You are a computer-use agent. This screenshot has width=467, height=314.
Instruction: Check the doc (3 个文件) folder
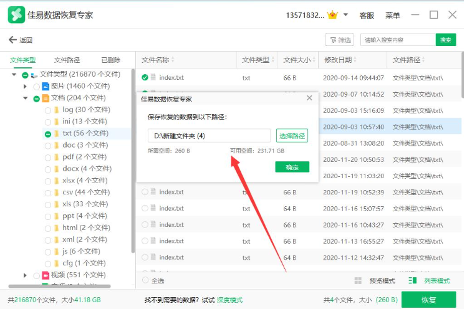(x=47, y=146)
